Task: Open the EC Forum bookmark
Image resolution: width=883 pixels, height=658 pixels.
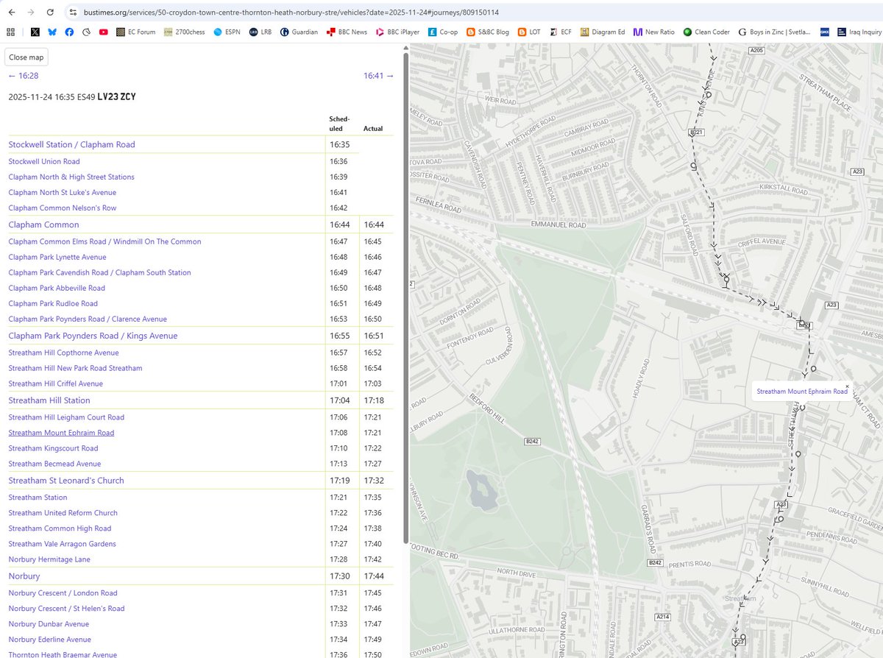Action: [136, 32]
